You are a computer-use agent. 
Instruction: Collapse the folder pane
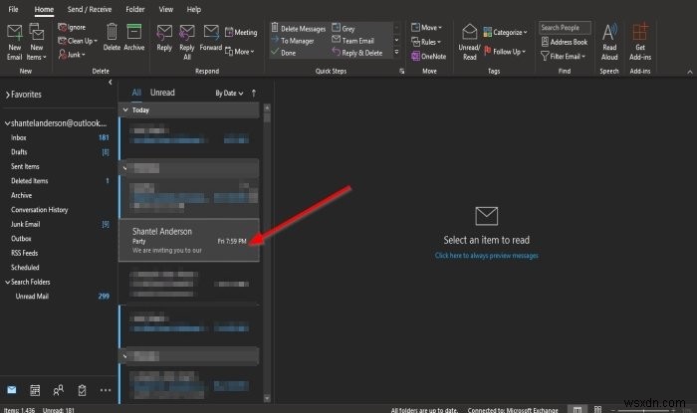pyautogui.click(x=111, y=83)
